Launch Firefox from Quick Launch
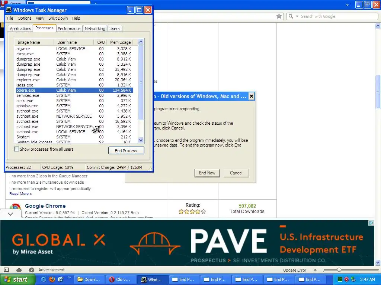This screenshot has width=381, height=285. pos(52,279)
